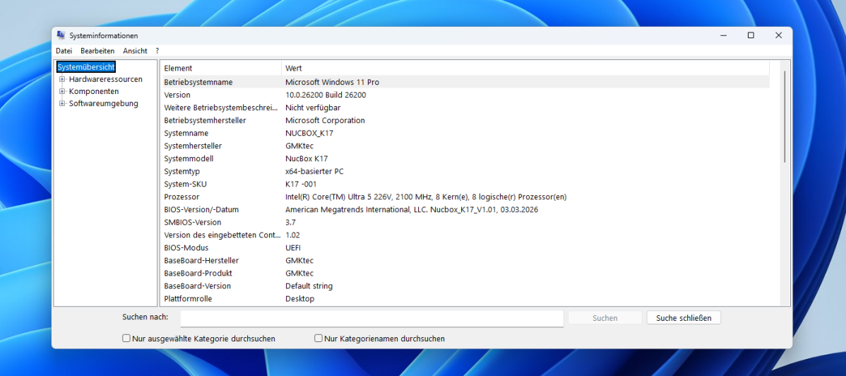
Task: Click the Systeminformationen title bar icon
Action: pos(61,35)
